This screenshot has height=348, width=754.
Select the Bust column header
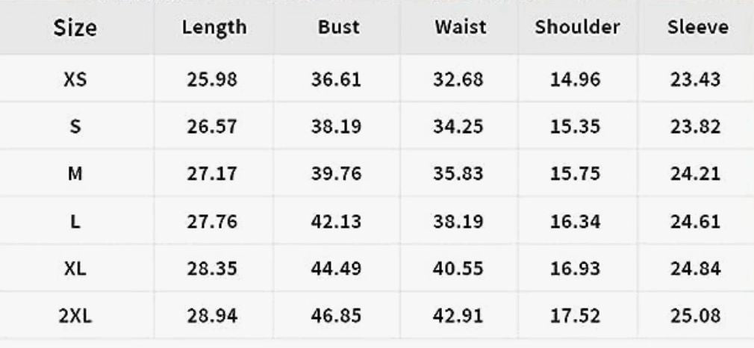[x=338, y=28]
